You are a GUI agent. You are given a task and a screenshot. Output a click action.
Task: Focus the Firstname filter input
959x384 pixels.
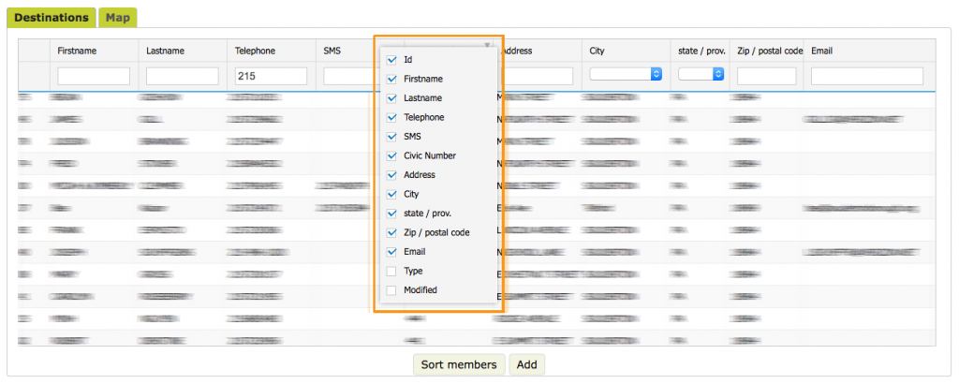[x=93, y=76]
